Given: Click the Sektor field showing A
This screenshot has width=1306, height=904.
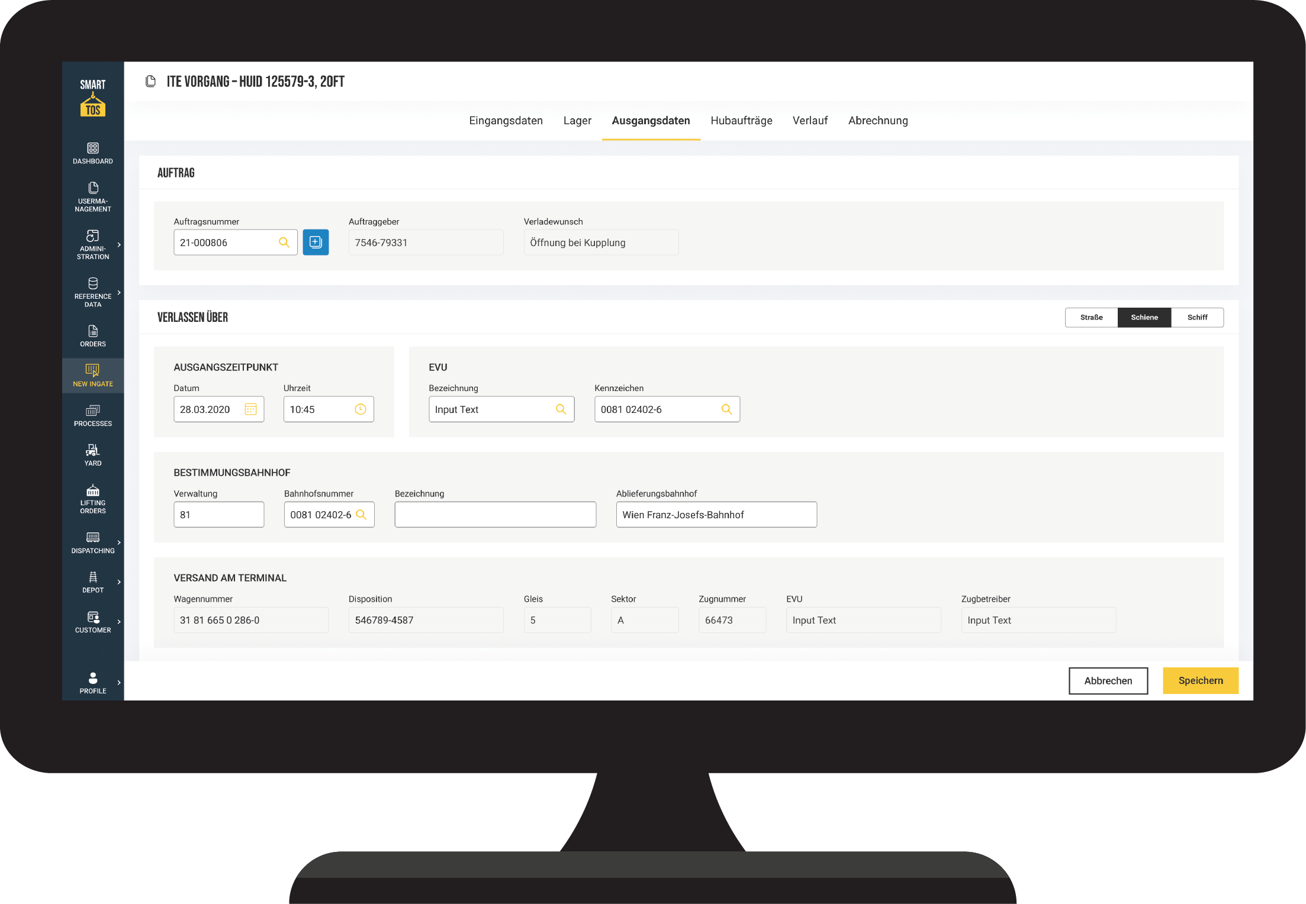Looking at the screenshot, I should [645, 620].
